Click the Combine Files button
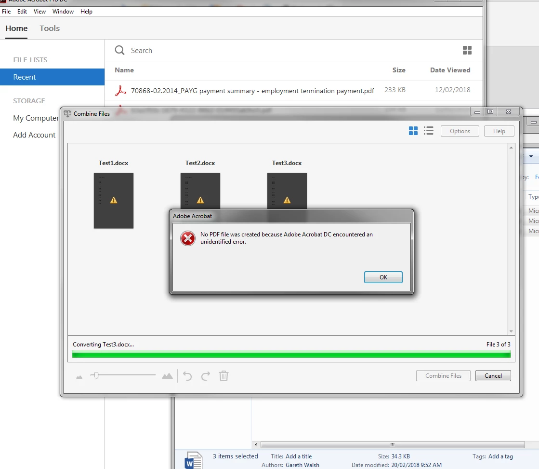Screen dimensions: 539x469 [x=443, y=376]
